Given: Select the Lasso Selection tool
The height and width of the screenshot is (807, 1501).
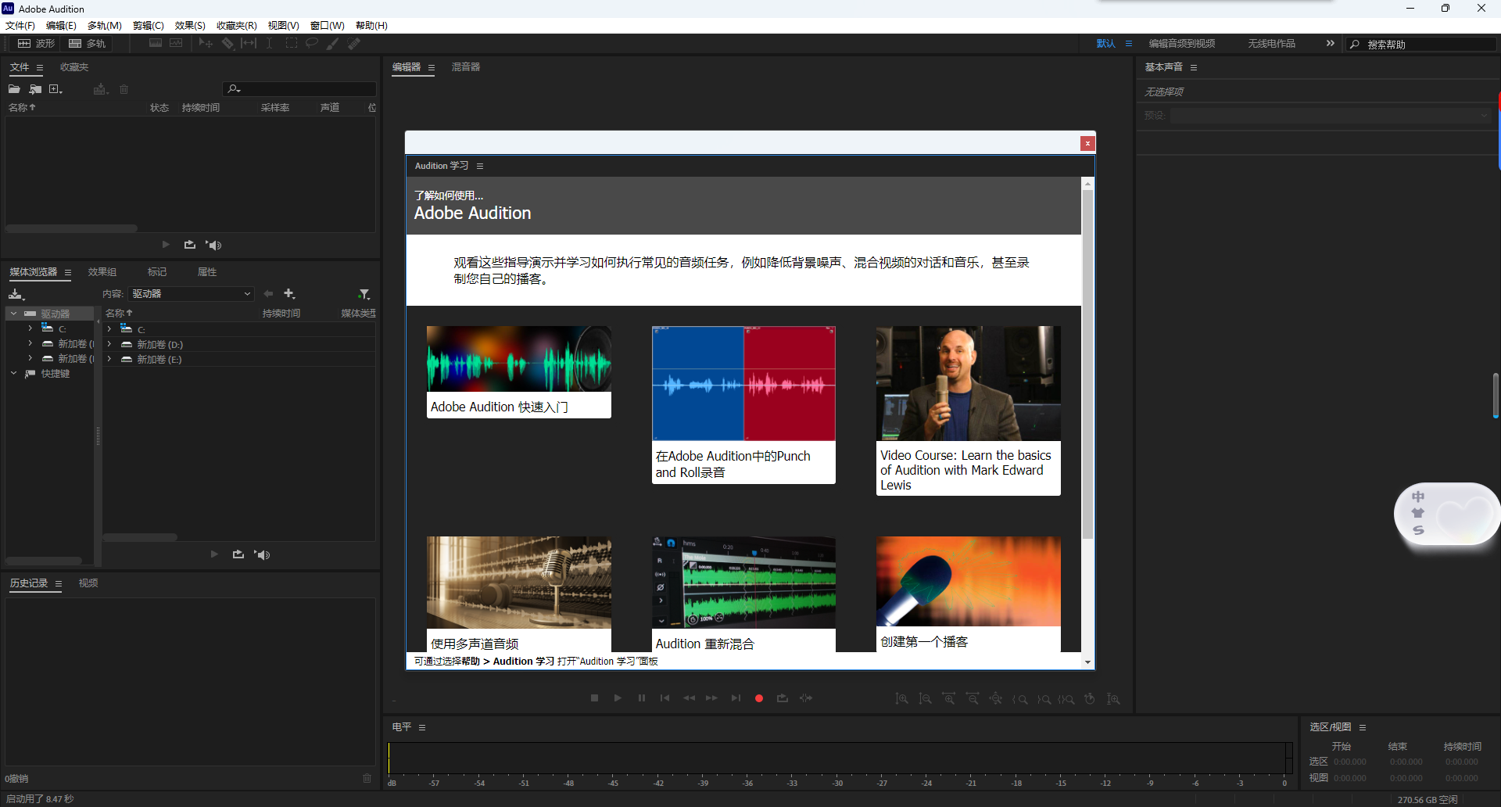Looking at the screenshot, I should pos(312,43).
